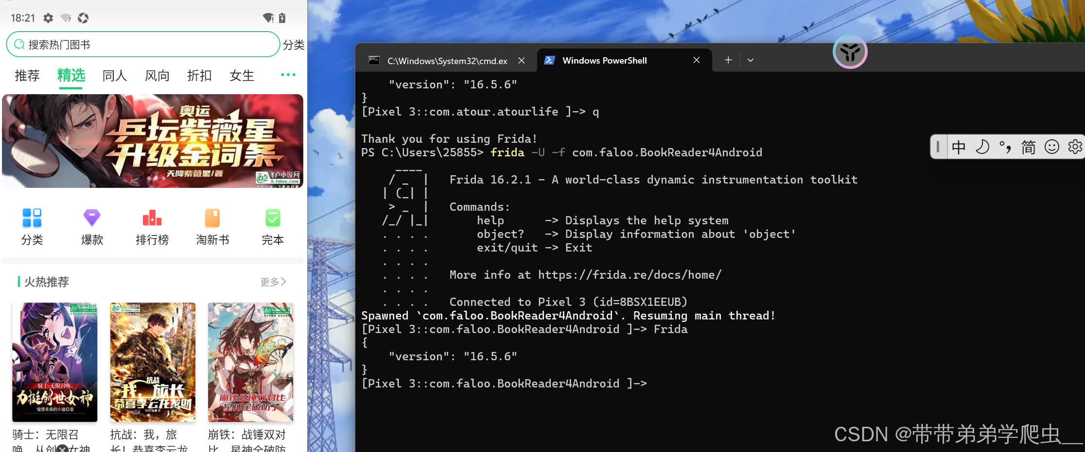The width and height of the screenshot is (1085, 452).
Task: Click the round floating assistant icon
Action: click(x=850, y=51)
